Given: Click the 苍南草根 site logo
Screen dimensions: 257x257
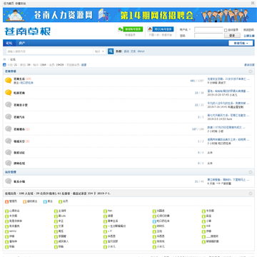Looking at the screenshot, I should click(28, 31).
